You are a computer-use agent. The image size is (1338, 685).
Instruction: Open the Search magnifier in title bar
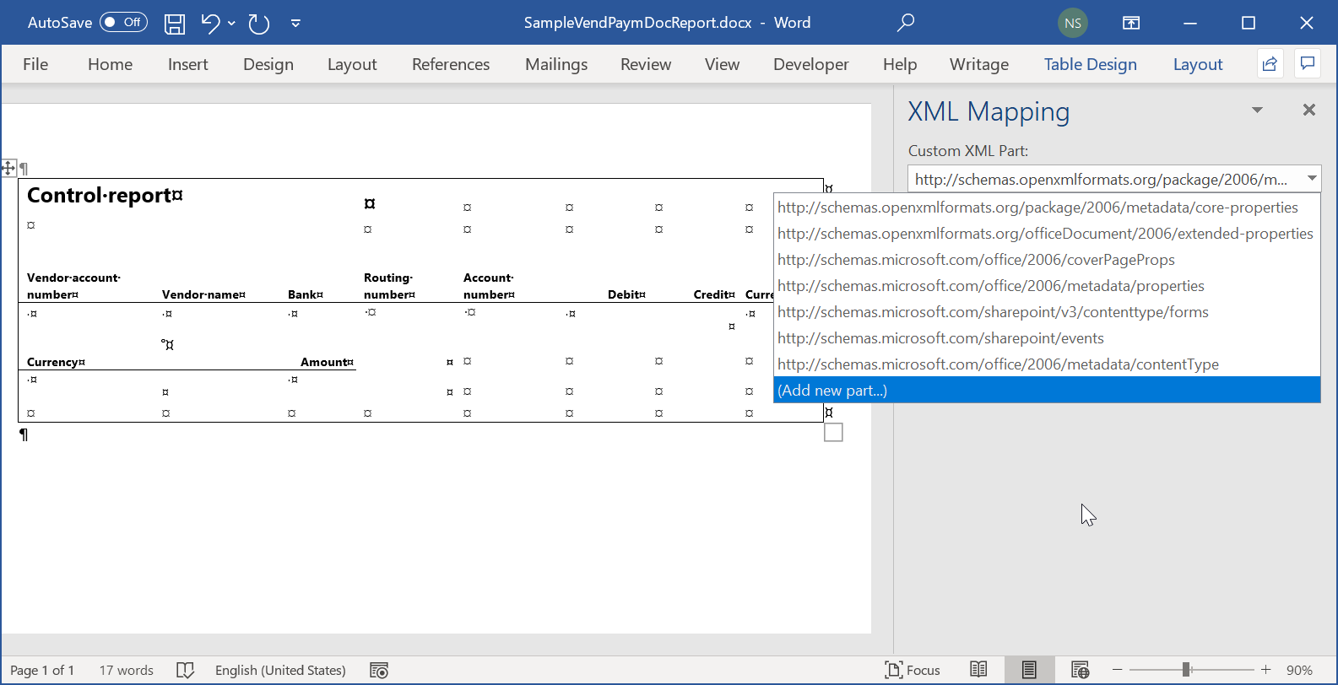pos(906,23)
